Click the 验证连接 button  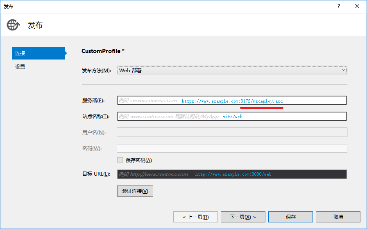(135, 191)
